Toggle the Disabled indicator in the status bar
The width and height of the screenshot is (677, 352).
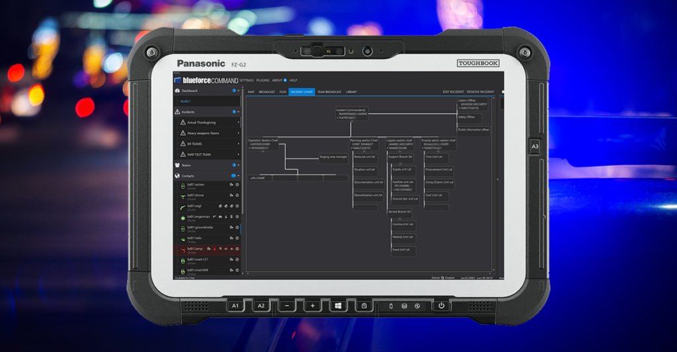pos(448,278)
